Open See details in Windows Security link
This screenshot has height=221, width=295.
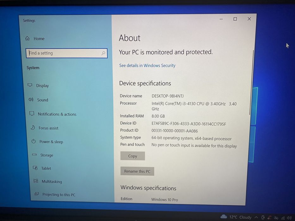(x=147, y=66)
